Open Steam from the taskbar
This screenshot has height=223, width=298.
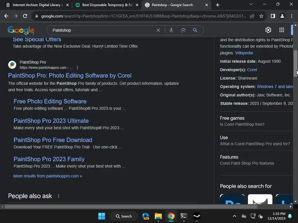196,216
